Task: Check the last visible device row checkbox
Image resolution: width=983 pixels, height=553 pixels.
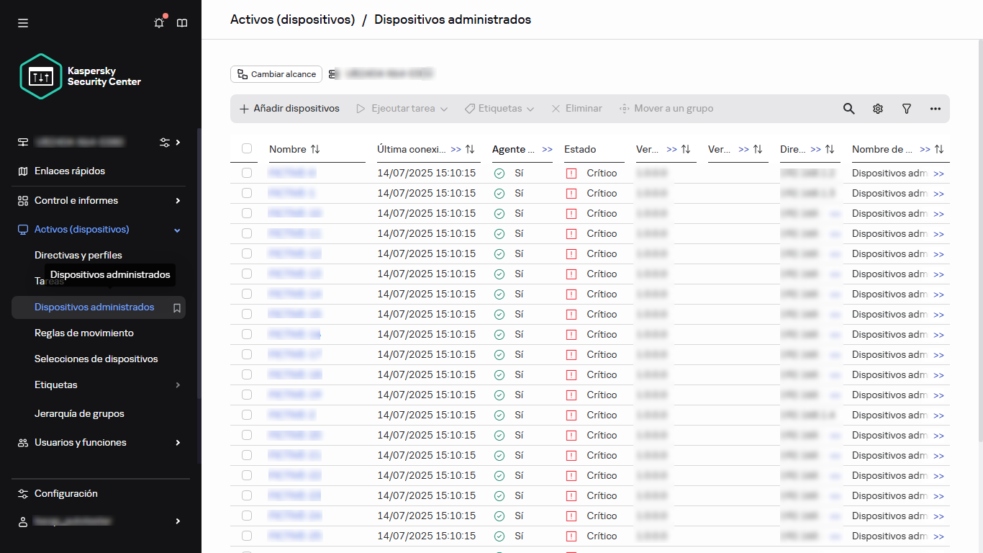Action: tap(247, 536)
